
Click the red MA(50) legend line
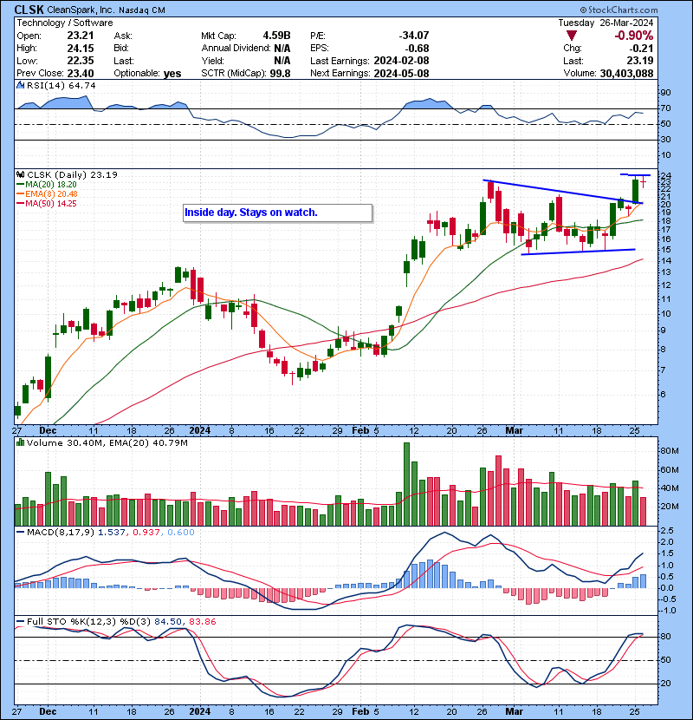click(20, 204)
